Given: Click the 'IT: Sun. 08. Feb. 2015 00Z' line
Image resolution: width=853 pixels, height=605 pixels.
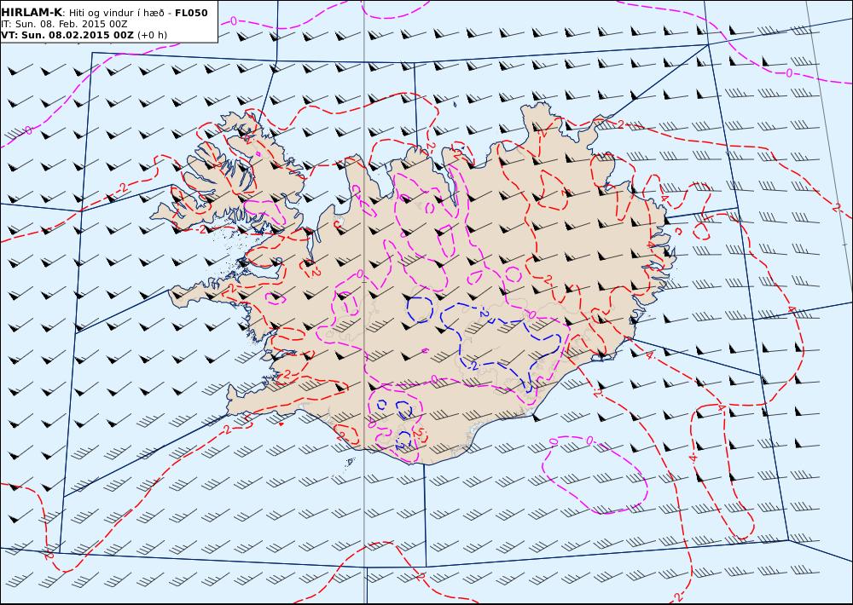Looking at the screenshot, I should (64, 25).
